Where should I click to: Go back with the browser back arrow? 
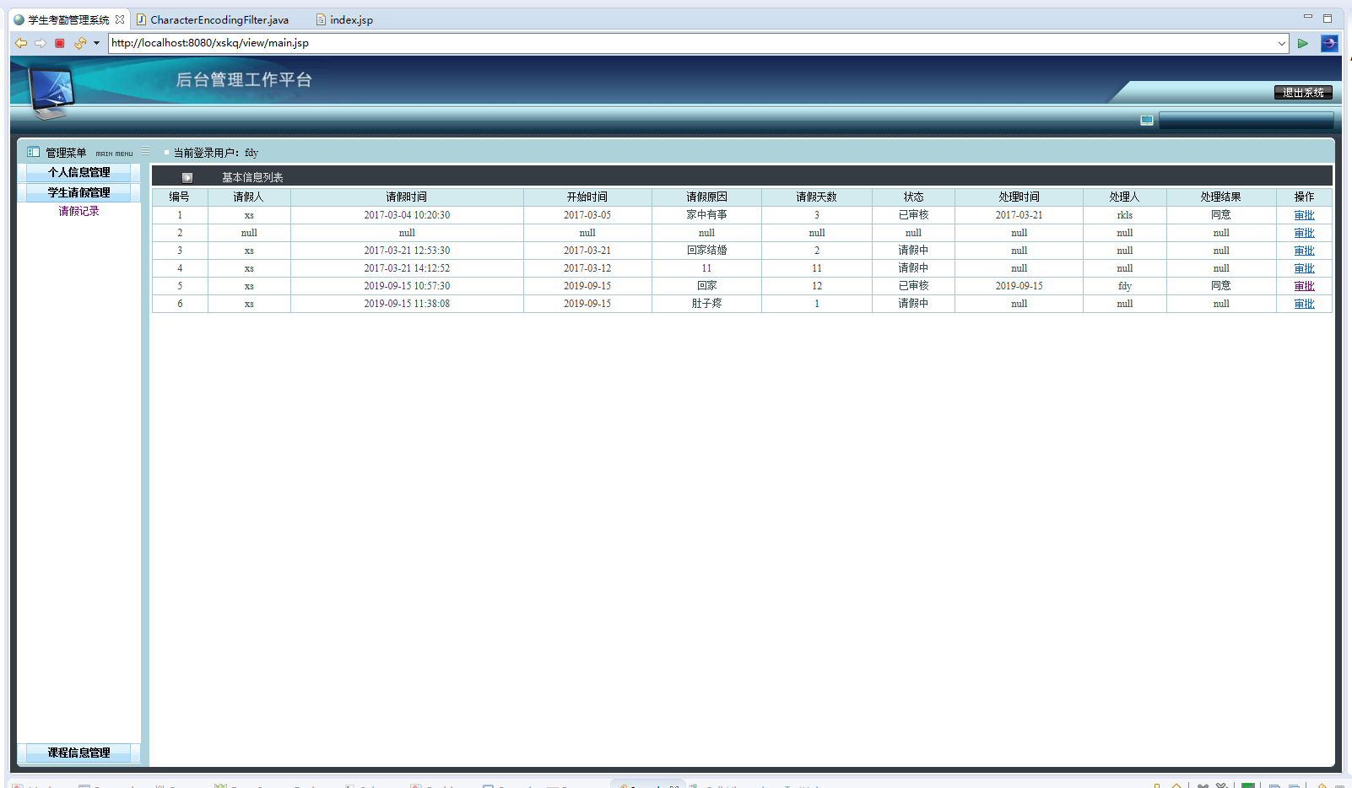coord(21,43)
